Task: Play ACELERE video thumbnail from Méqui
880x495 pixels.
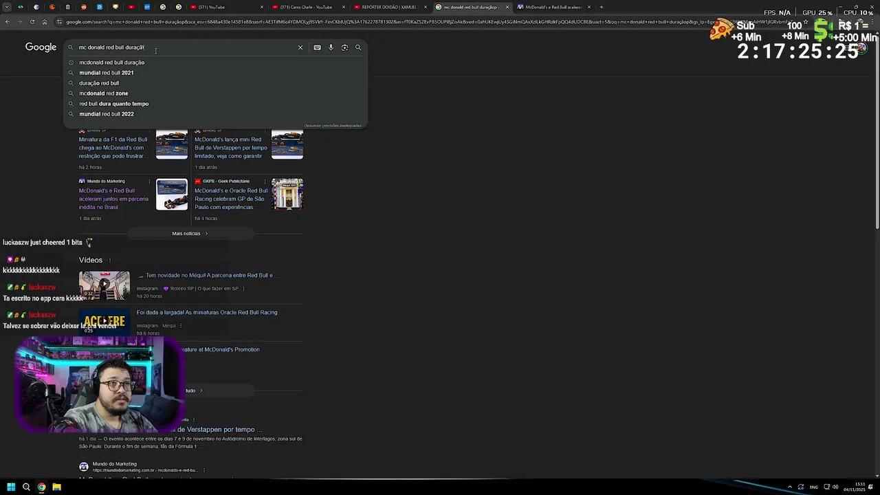Action: click(104, 322)
